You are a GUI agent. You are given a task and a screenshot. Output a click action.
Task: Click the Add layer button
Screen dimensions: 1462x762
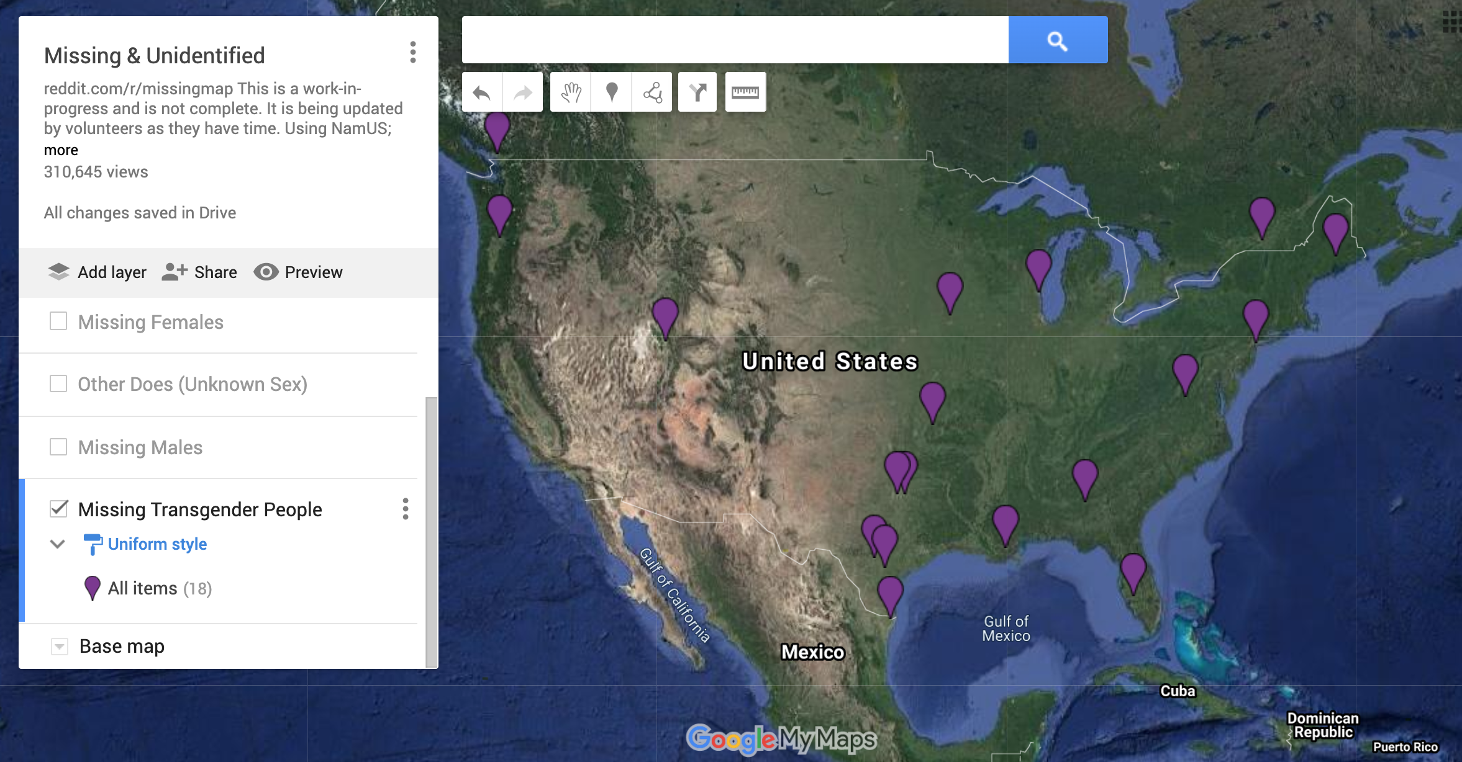click(x=98, y=272)
